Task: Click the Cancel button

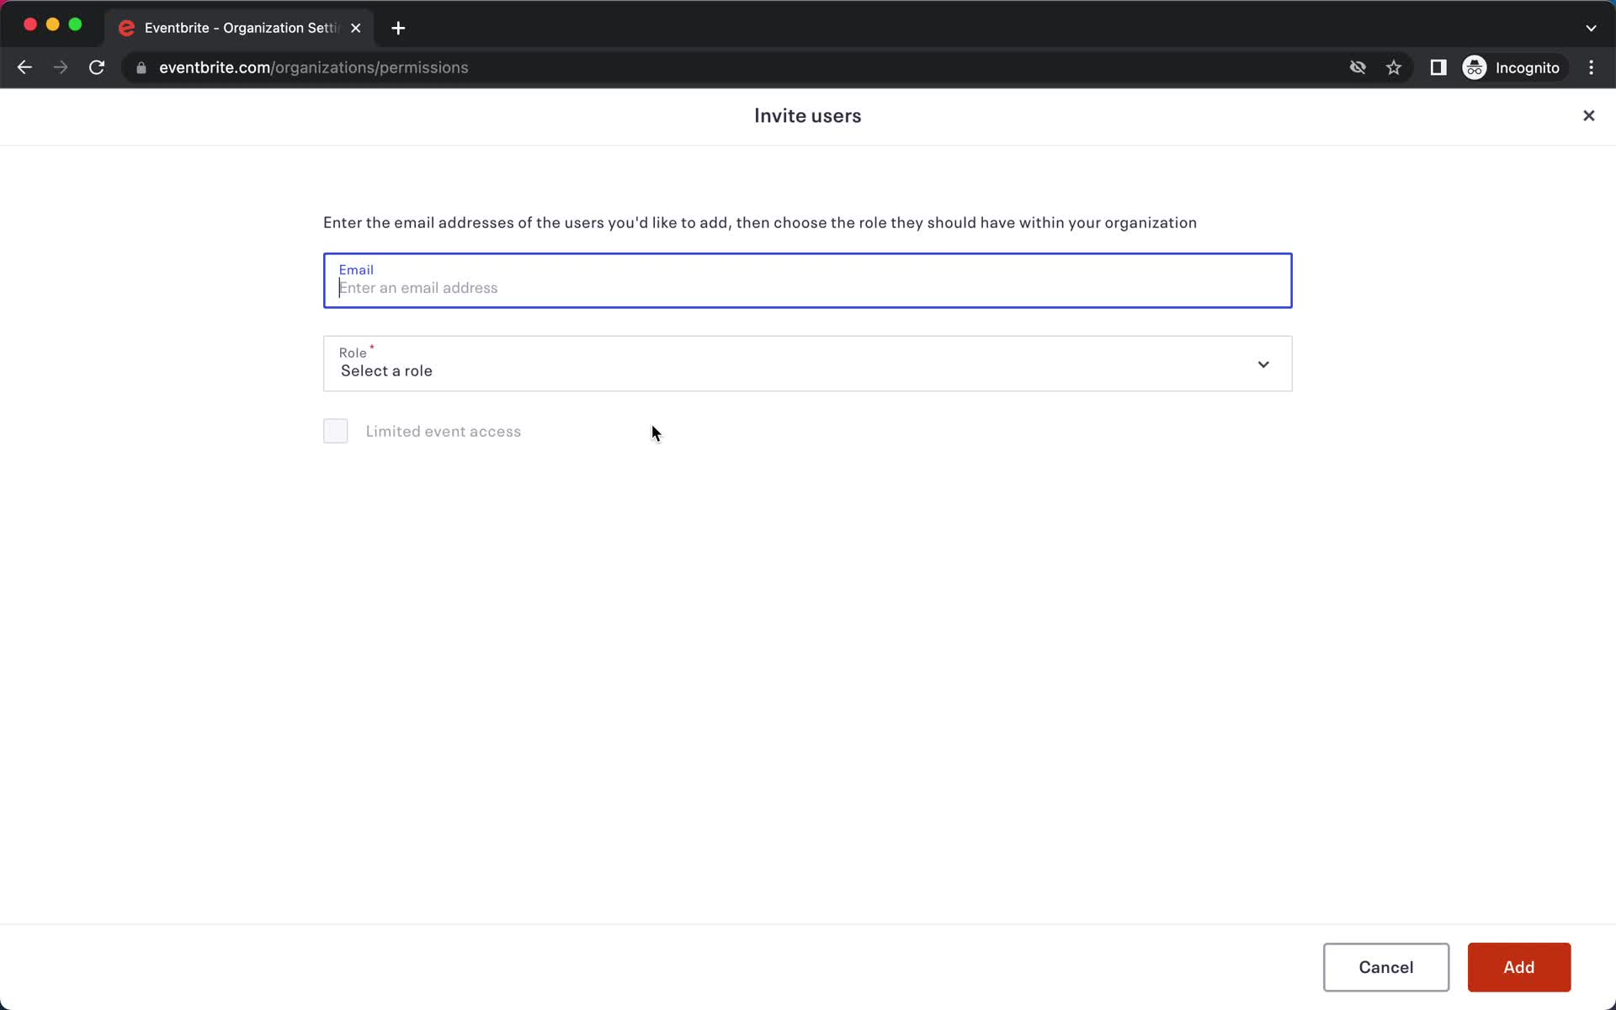Action: coord(1385,967)
